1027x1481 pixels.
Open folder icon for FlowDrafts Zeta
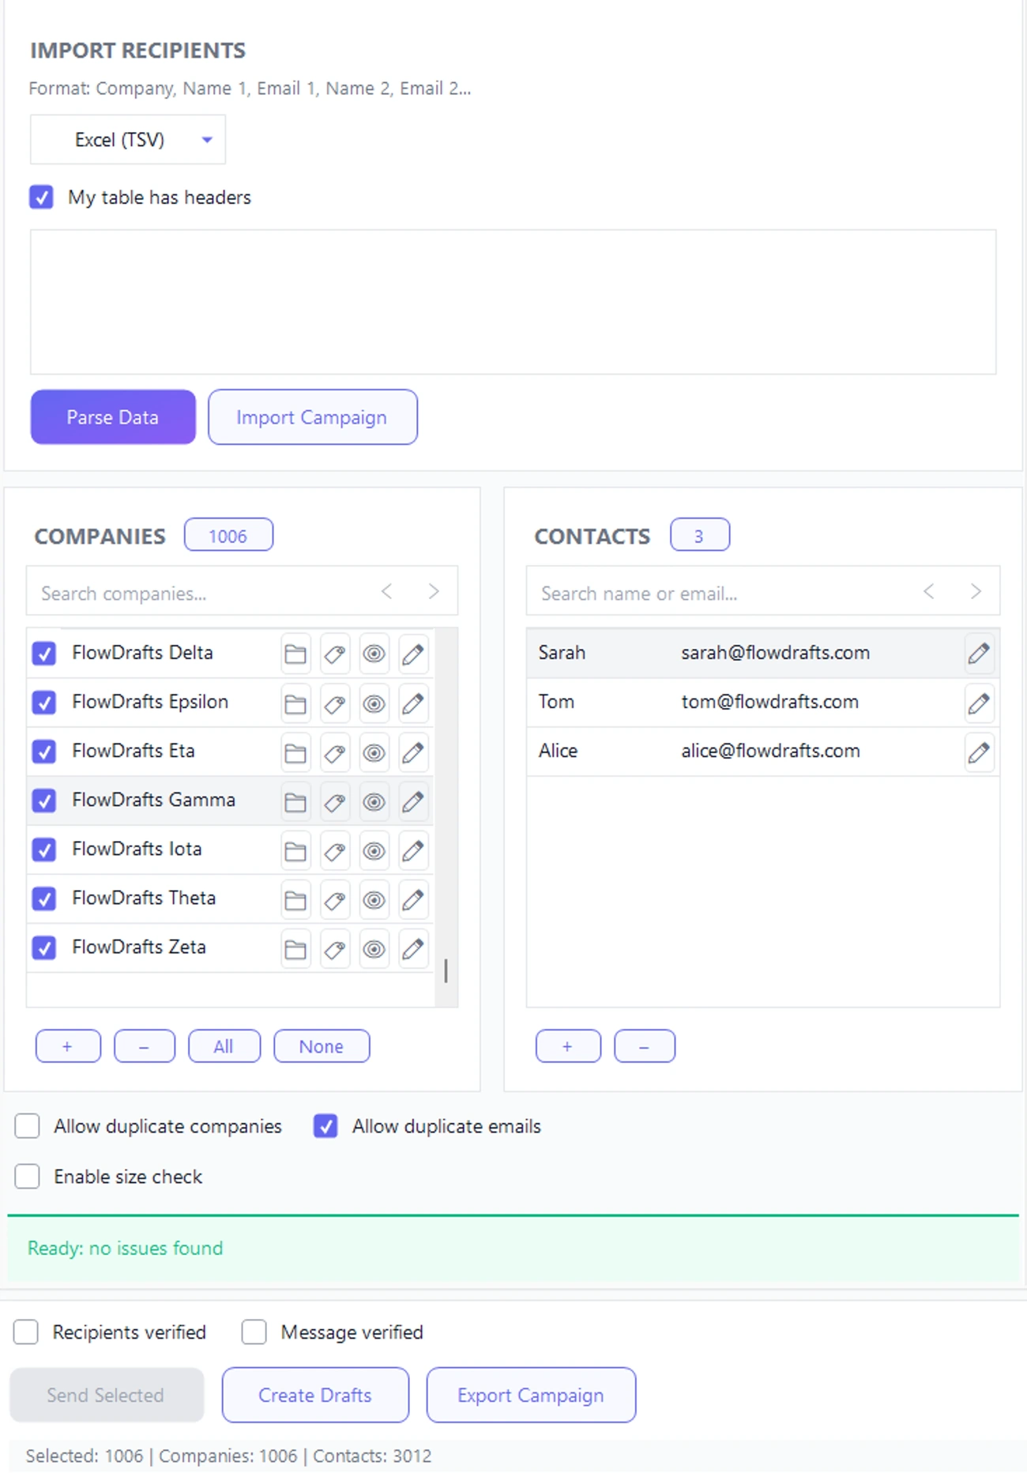click(295, 948)
